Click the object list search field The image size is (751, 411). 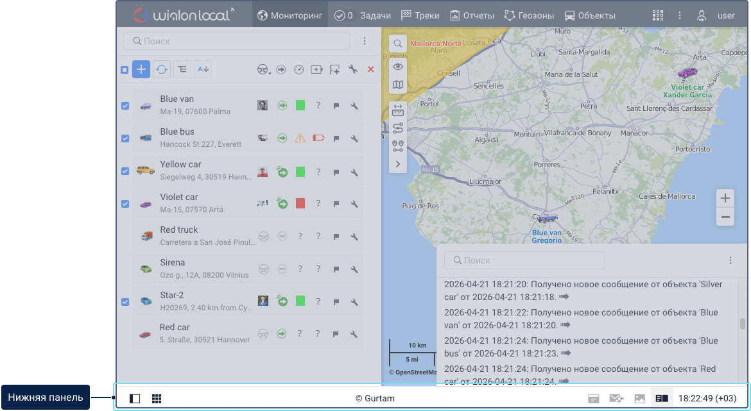point(237,41)
